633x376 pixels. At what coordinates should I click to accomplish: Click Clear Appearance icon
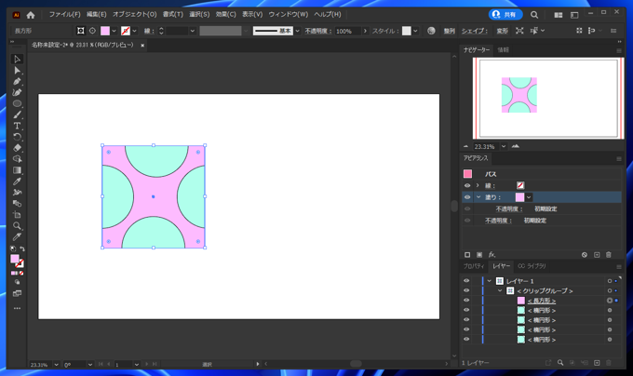(x=585, y=255)
